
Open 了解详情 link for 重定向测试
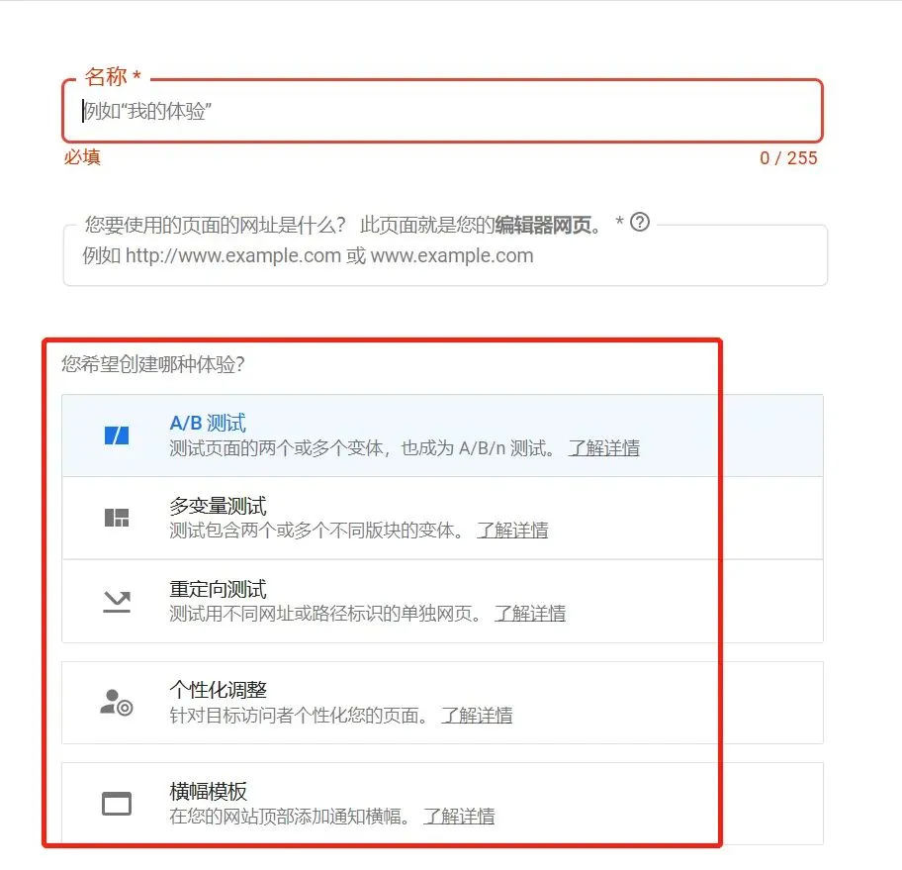tap(530, 614)
